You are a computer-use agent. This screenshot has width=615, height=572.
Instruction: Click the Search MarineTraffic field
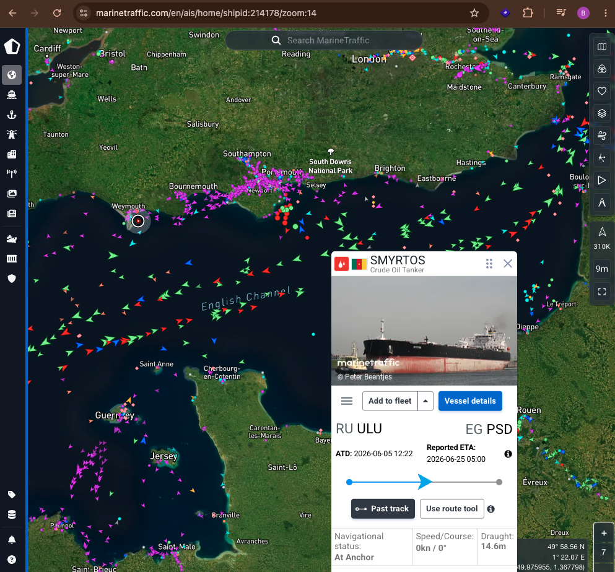[323, 40]
